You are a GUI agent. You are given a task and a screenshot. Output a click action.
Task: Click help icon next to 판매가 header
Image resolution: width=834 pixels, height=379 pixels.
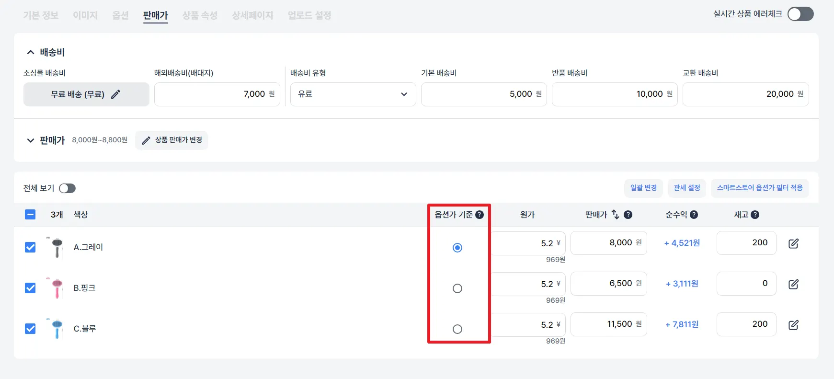[628, 215]
